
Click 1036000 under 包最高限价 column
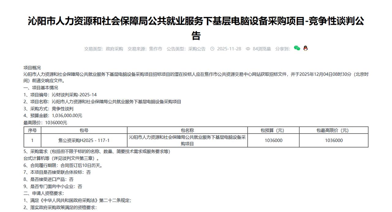pyautogui.click(x=334, y=141)
